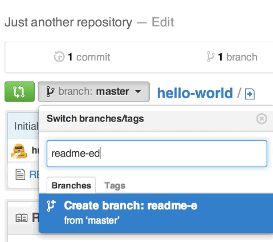Close the Switch branches/tags popup
The height and width of the screenshot is (242, 273).
coord(262,119)
